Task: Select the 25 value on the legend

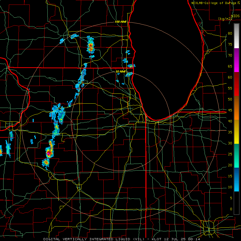Action: pos(230,154)
